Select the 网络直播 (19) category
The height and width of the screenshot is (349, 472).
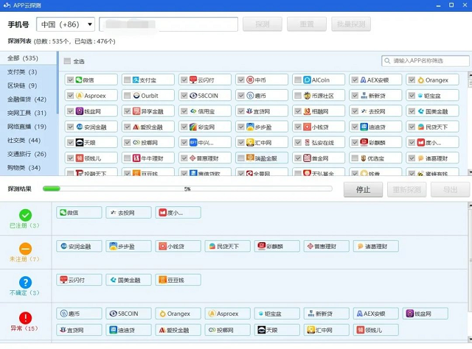[x=28, y=127]
